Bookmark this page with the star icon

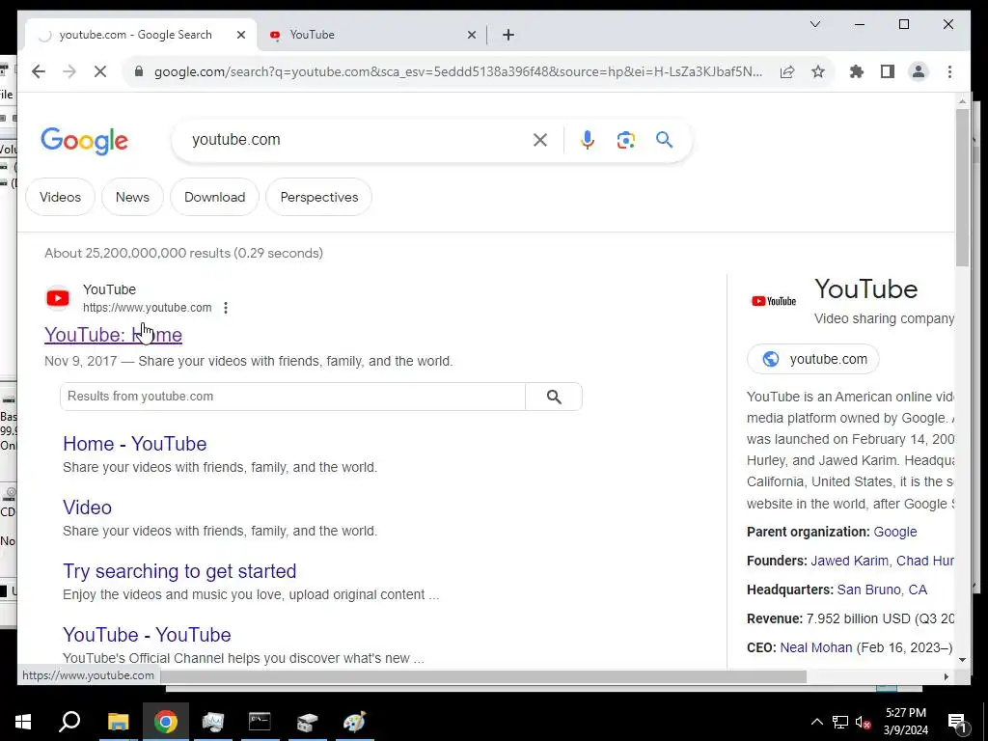point(818,71)
